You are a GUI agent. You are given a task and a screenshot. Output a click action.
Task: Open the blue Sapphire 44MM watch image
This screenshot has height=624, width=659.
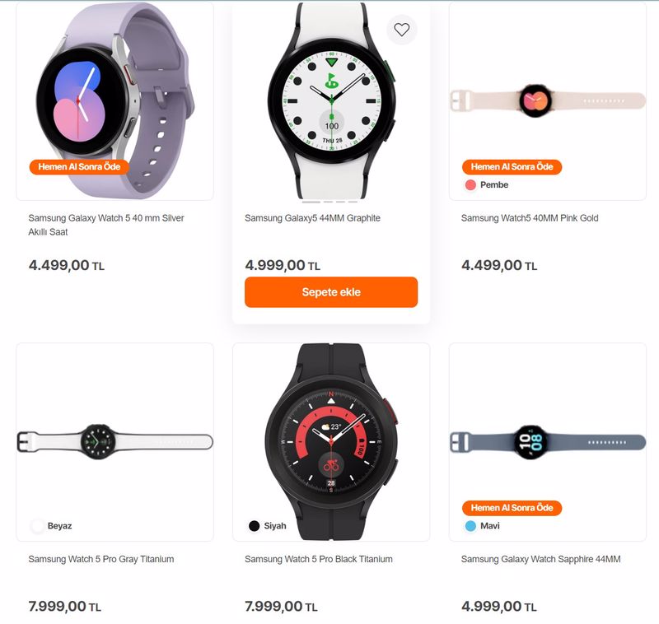(548, 442)
